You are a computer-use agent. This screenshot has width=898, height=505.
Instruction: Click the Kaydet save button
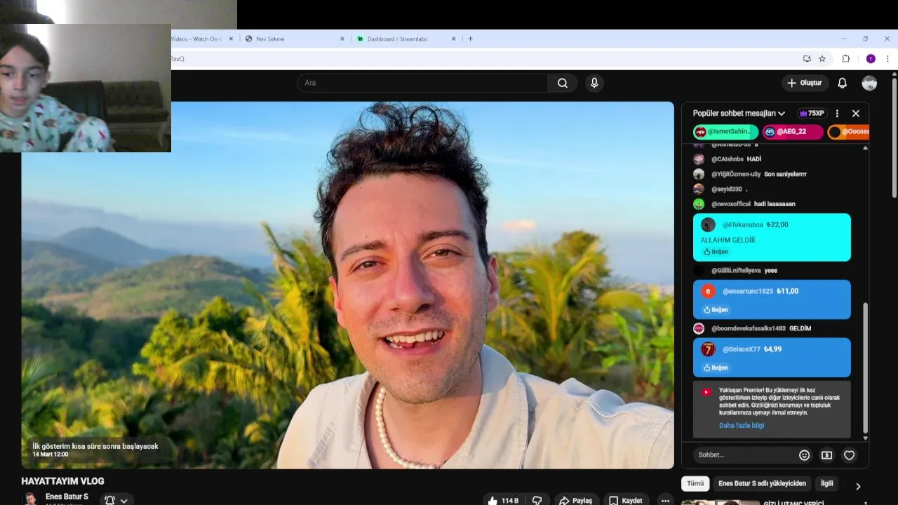[626, 500]
